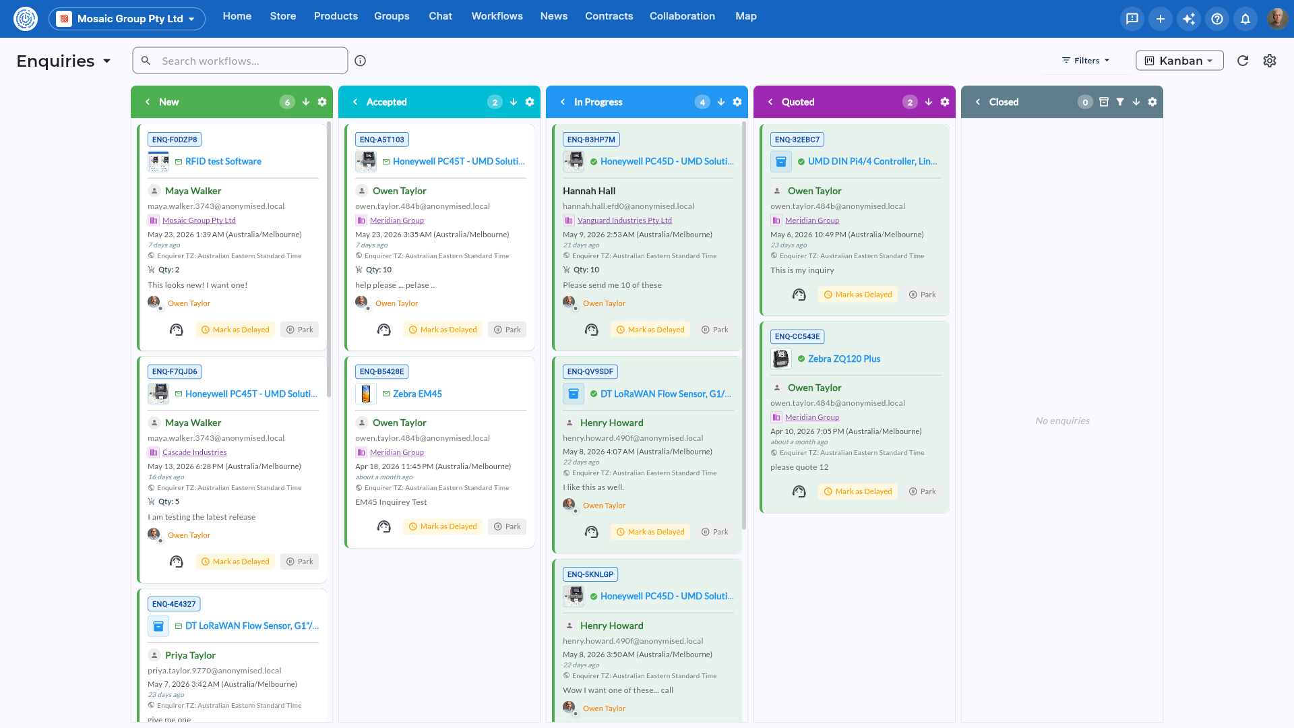Sort the Quoted column with arrow icon
Screen dimensions: 1294x728
[929, 102]
